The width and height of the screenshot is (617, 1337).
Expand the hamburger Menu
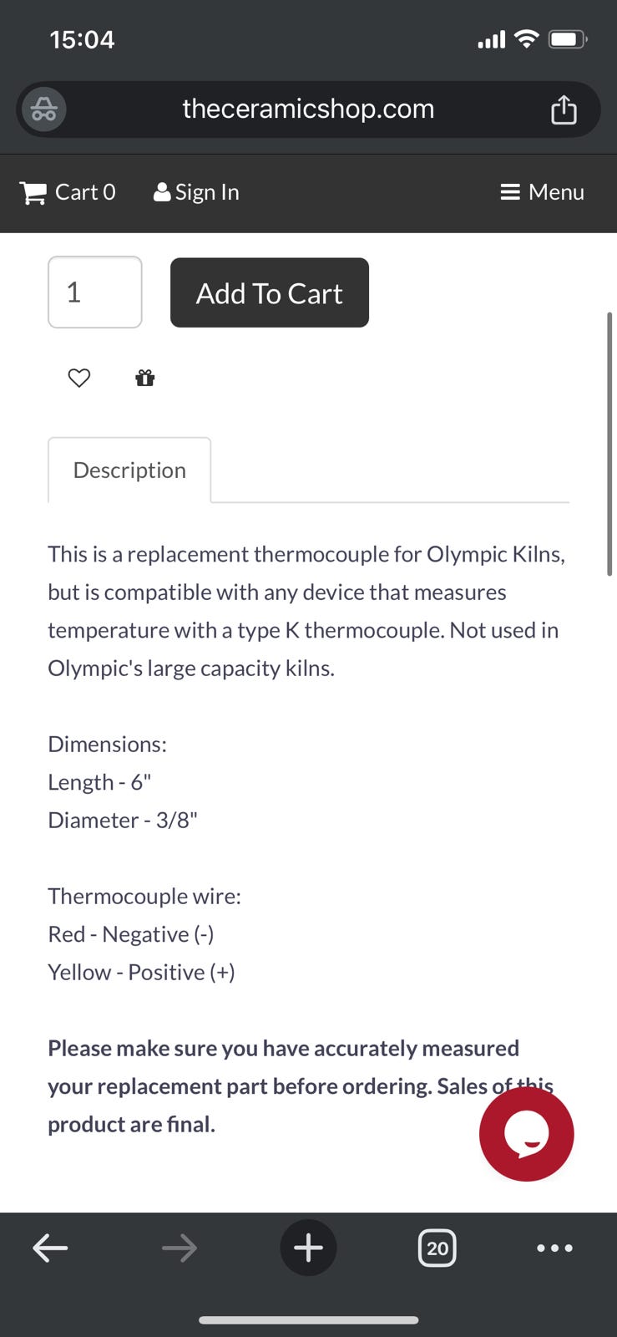[x=542, y=192]
